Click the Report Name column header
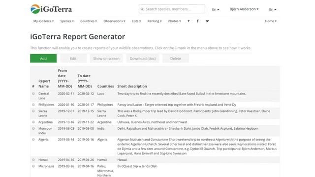Image resolution: width=315 pixels, height=177 pixels. coord(44,84)
